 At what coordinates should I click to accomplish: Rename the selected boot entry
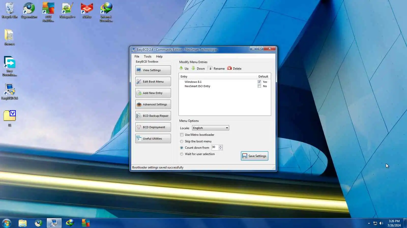(216, 68)
